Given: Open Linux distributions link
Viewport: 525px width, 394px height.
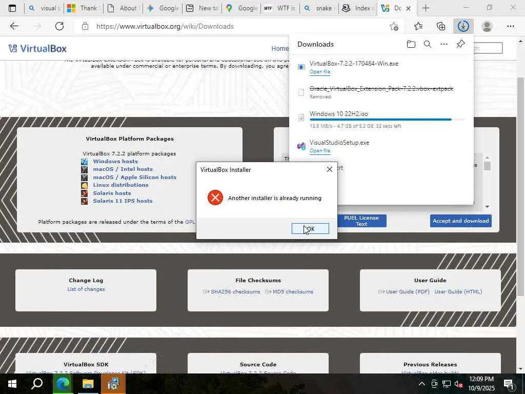Looking at the screenshot, I should click(120, 185).
